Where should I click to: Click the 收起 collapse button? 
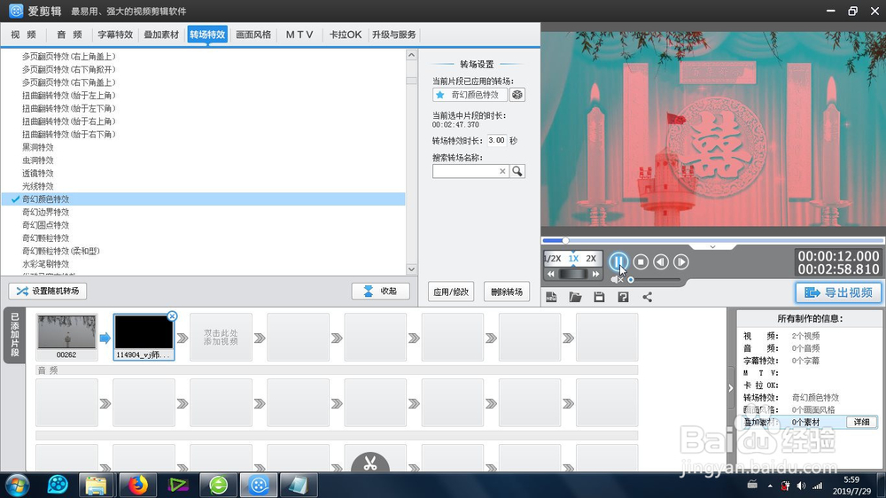point(380,292)
